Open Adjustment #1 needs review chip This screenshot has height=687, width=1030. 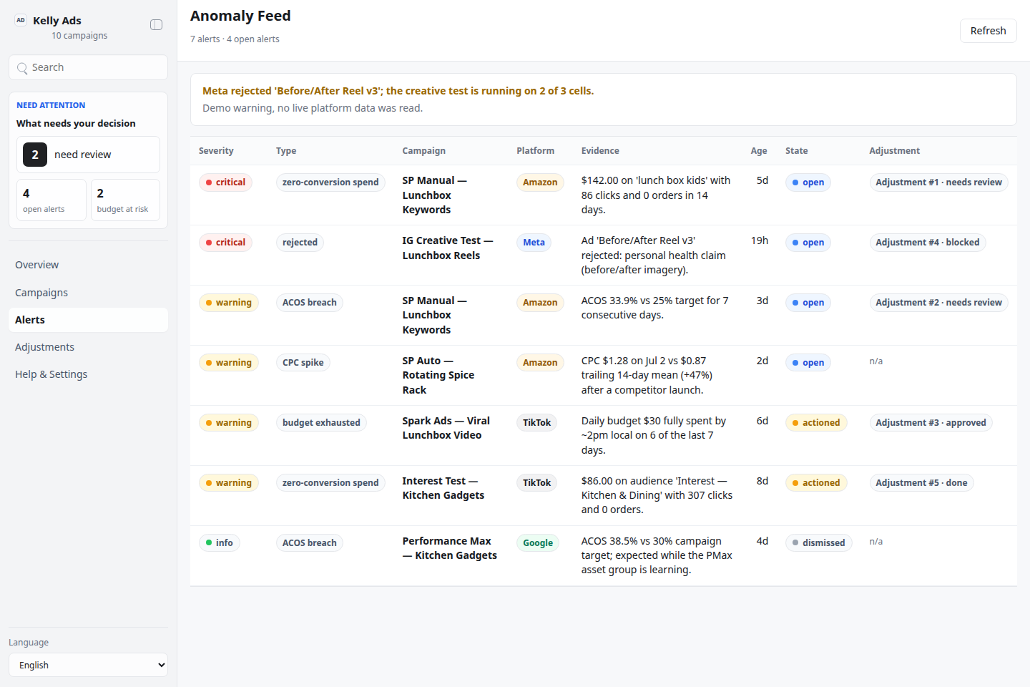coord(938,182)
